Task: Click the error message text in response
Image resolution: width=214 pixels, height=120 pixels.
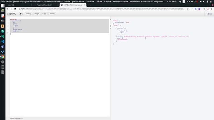Action: click(x=156, y=37)
